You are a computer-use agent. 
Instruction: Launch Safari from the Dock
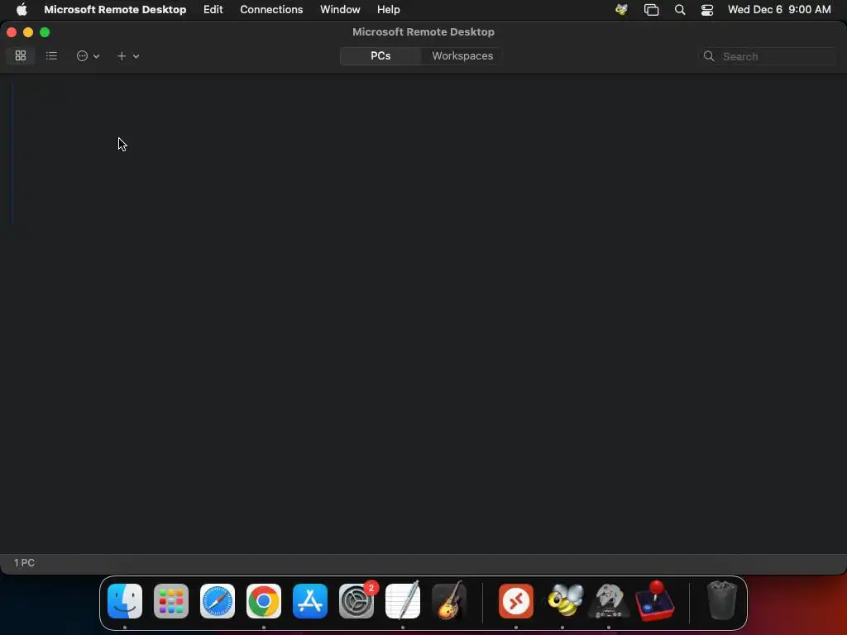pyautogui.click(x=218, y=601)
